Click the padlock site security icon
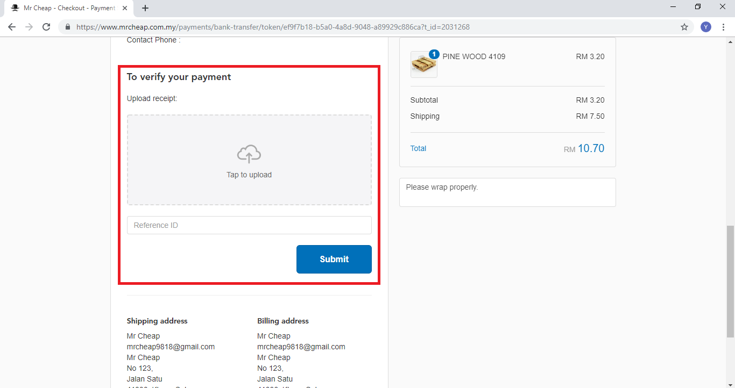The width and height of the screenshot is (735, 388). click(68, 27)
